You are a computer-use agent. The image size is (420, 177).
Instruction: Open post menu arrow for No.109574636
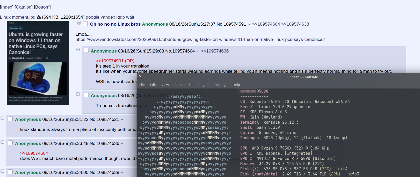[x=122, y=144]
